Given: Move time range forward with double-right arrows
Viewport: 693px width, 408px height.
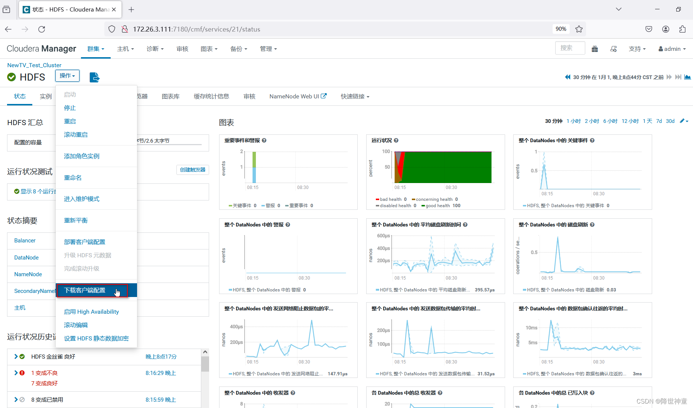Looking at the screenshot, I should pos(669,77).
